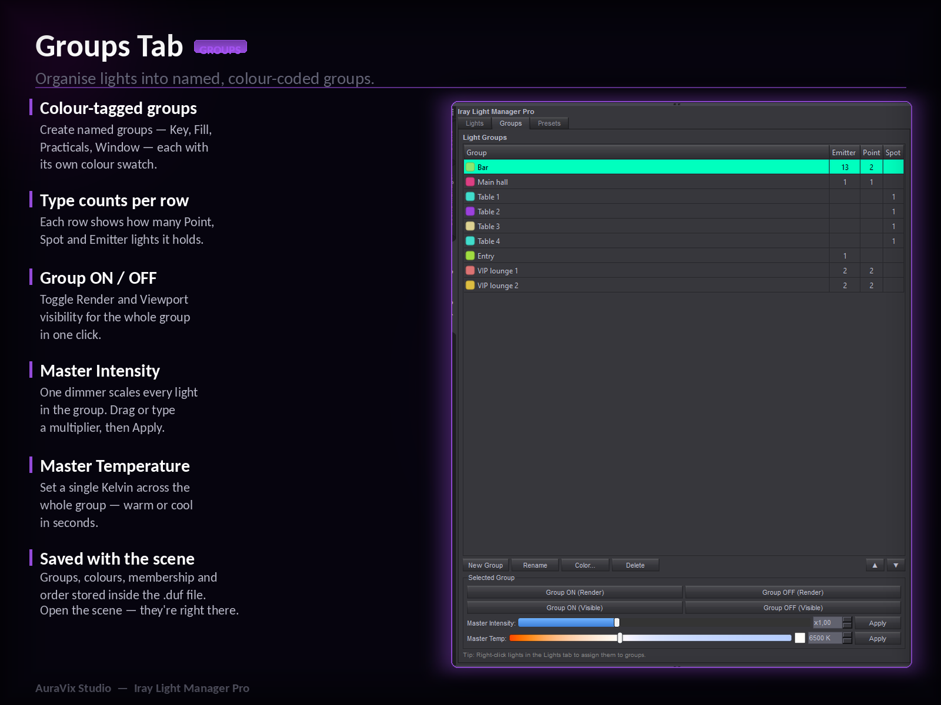Click Group OFF (Visible)

793,607
